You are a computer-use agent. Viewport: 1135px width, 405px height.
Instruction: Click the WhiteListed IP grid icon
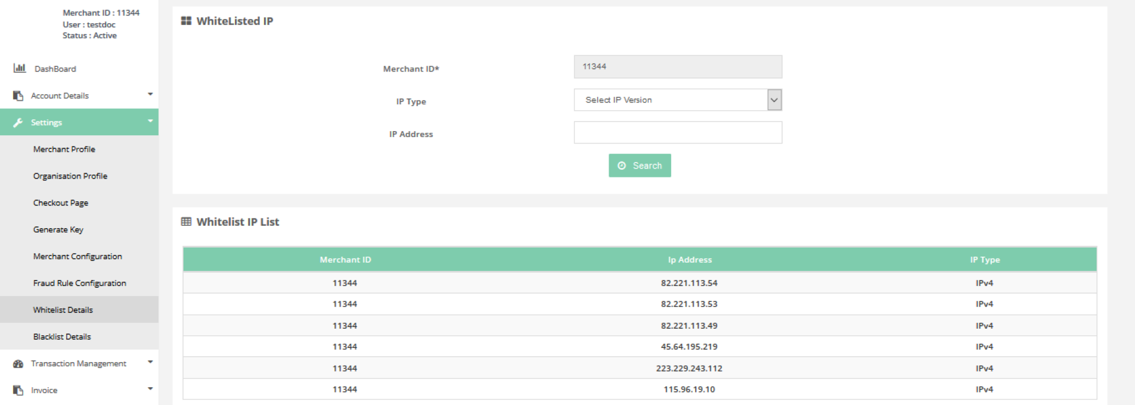186,21
